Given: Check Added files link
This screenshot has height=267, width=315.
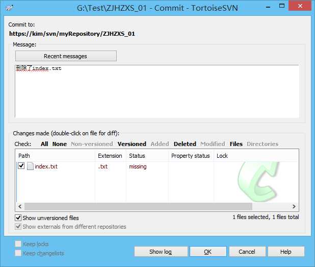Looking at the screenshot, I should coord(160,144).
